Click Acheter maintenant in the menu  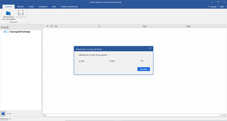[69, 7]
